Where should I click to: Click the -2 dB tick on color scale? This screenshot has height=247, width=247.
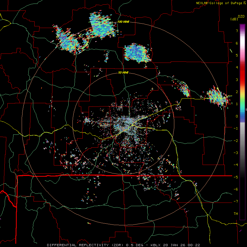pos(236,141)
